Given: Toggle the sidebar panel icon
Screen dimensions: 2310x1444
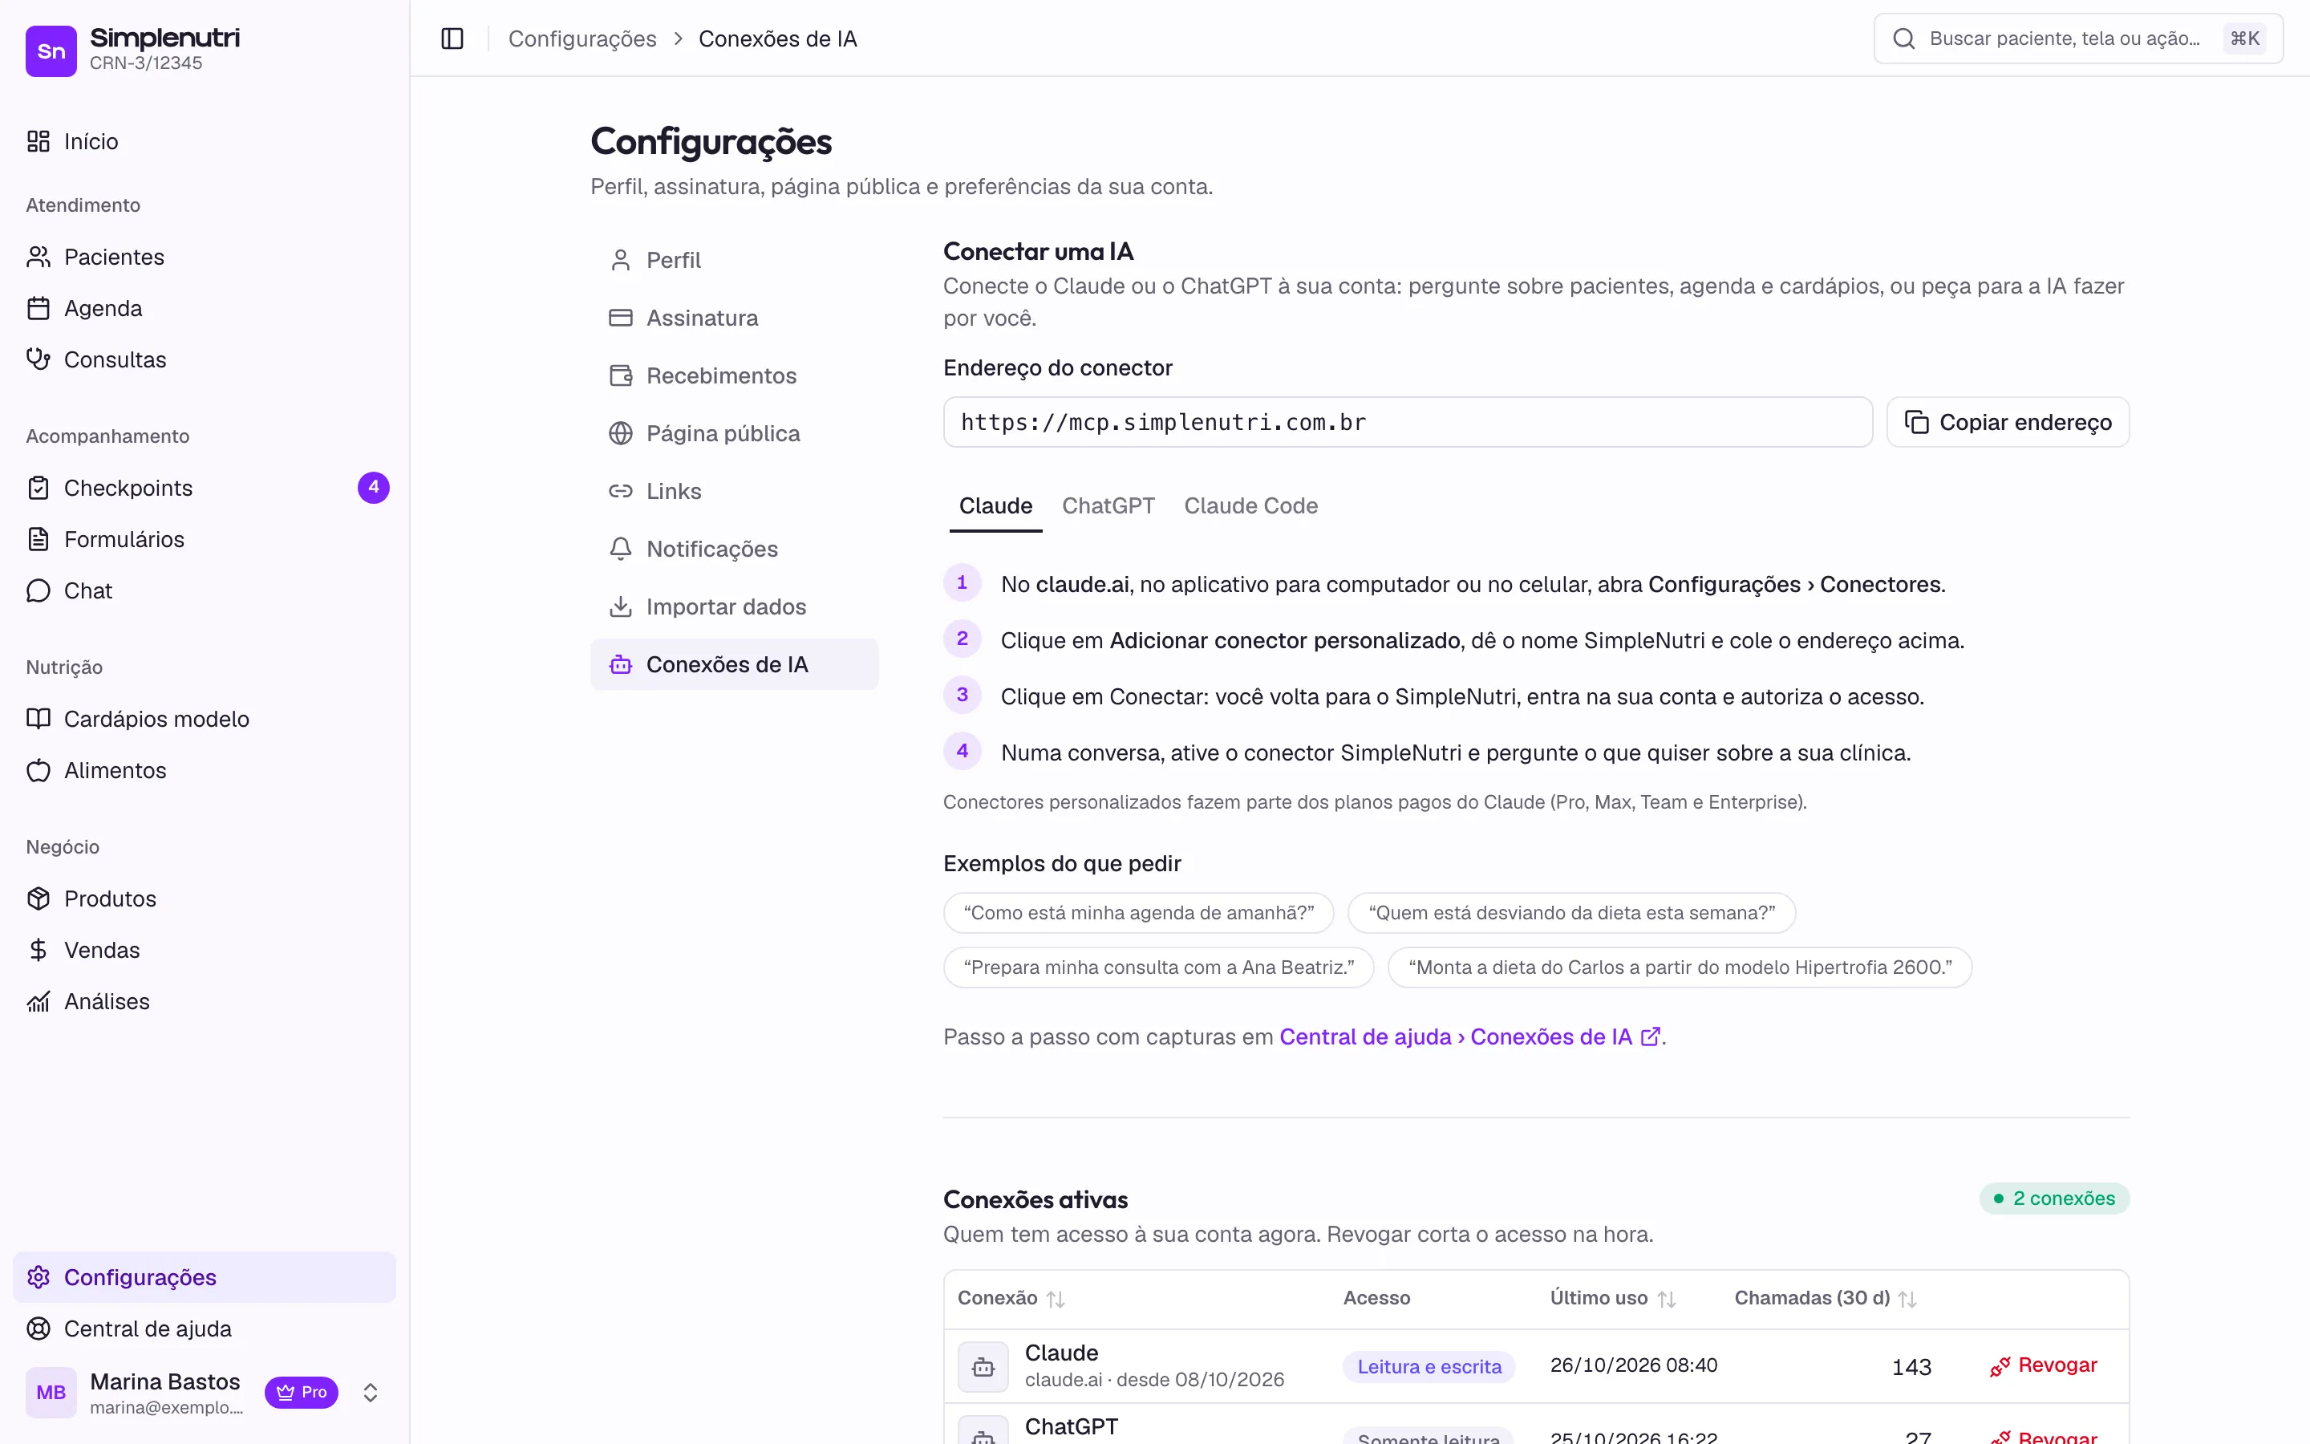Looking at the screenshot, I should [452, 39].
